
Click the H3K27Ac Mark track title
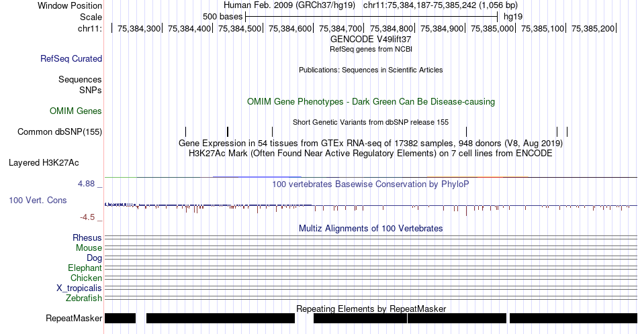(371, 153)
